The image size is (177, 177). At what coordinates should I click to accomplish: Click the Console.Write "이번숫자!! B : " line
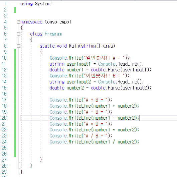coord(89,76)
